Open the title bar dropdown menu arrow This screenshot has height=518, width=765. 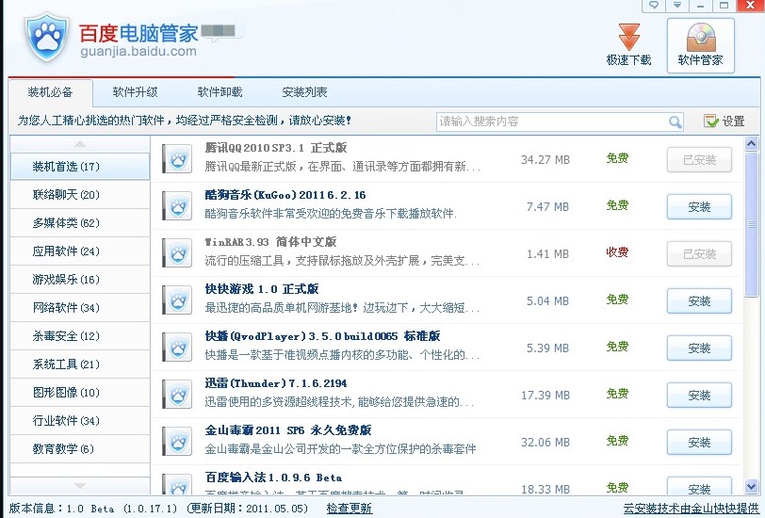pos(677,6)
